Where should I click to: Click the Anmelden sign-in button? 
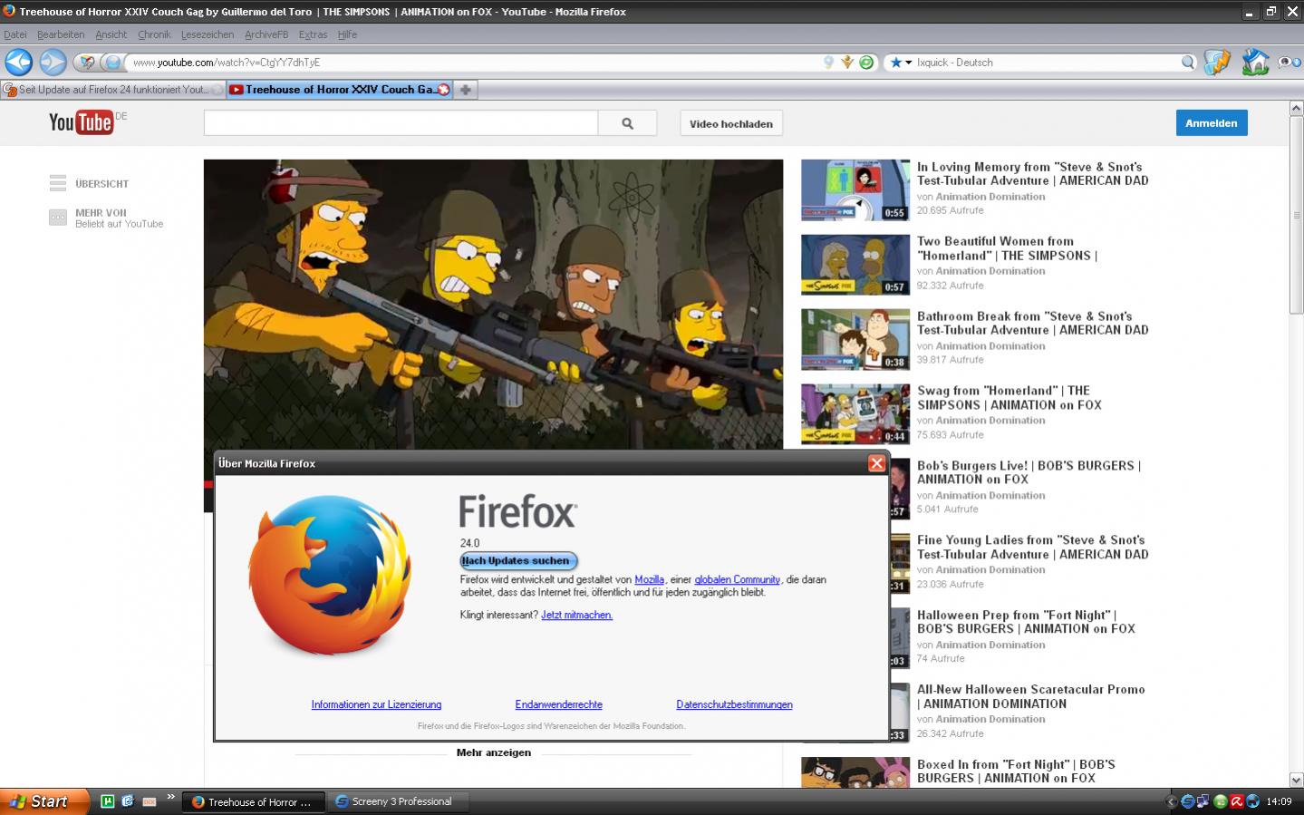point(1212,123)
